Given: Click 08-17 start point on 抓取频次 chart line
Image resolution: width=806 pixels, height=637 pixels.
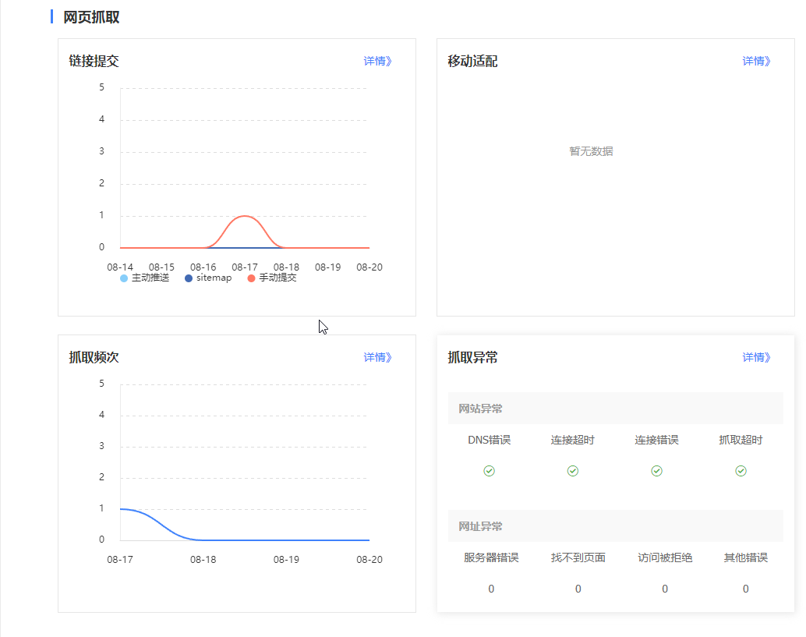Looking at the screenshot, I should [x=121, y=508].
